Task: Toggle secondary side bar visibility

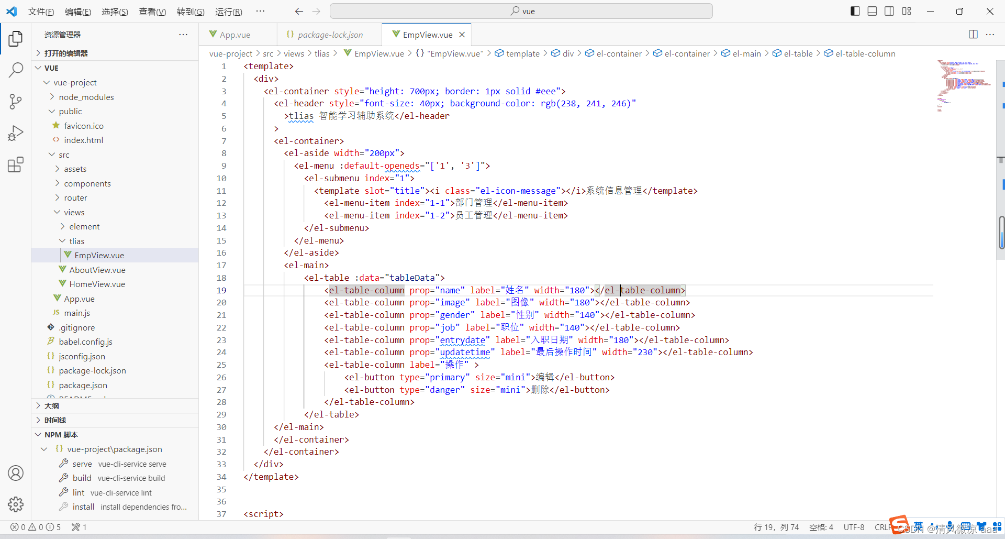Action: 889,11
